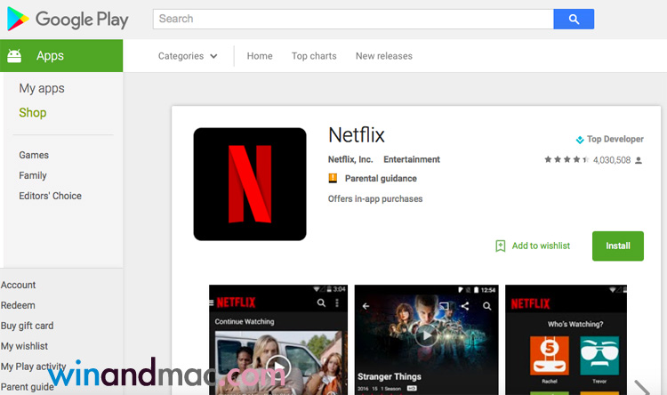The image size is (667, 395).
Task: Open the first Netflix screenshot thumbnail
Action: (278, 340)
